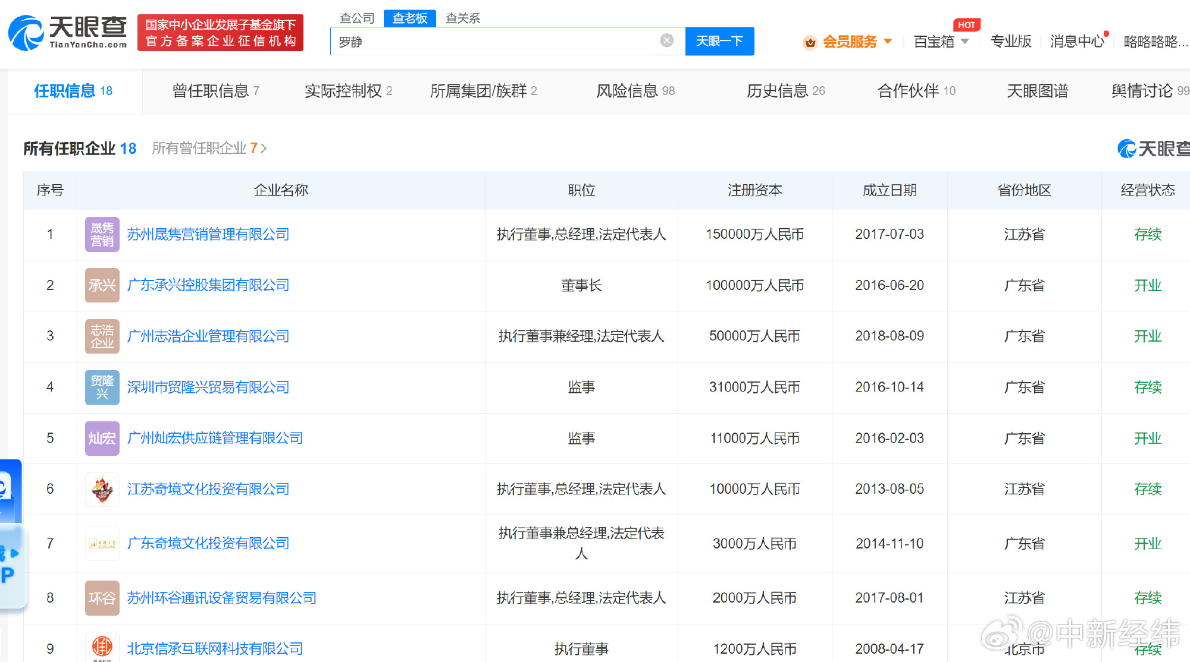Screen dimensions: 1190x662
Task: Open the 历史信息 26 tab
Action: (786, 91)
